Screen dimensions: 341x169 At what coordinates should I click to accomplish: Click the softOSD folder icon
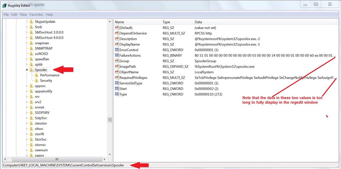(32, 54)
